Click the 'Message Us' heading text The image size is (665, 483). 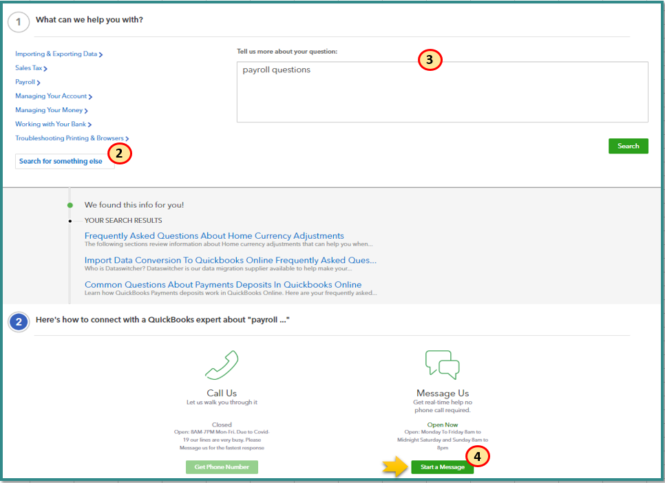pos(443,393)
